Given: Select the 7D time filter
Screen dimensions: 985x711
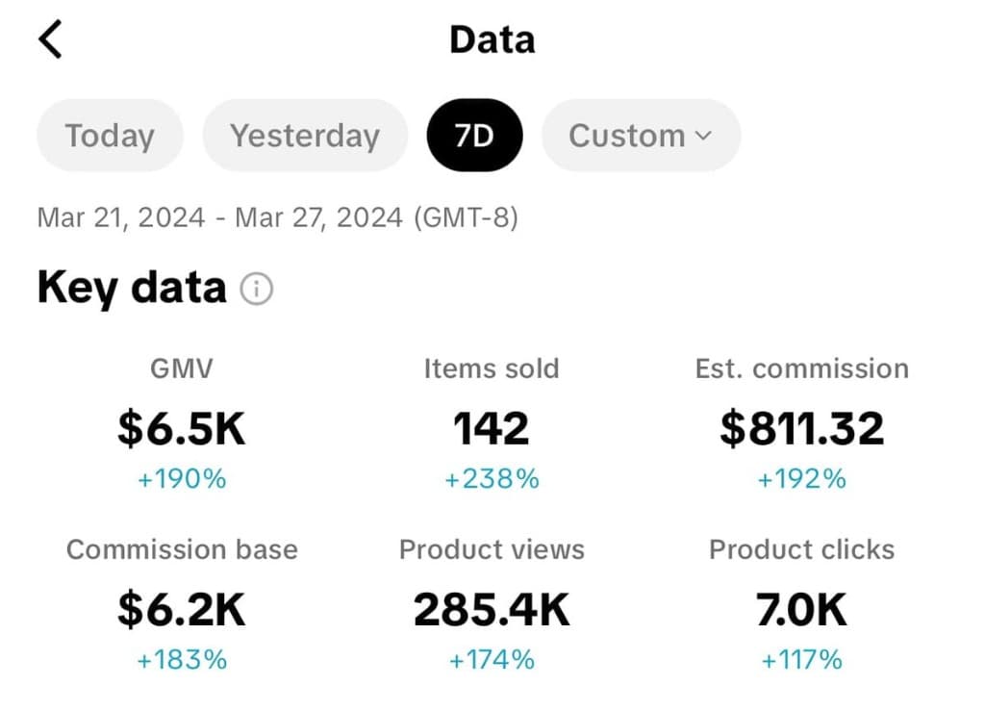Looking at the screenshot, I should (474, 136).
